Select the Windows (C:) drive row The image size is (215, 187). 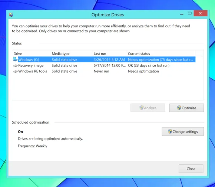[104, 60]
